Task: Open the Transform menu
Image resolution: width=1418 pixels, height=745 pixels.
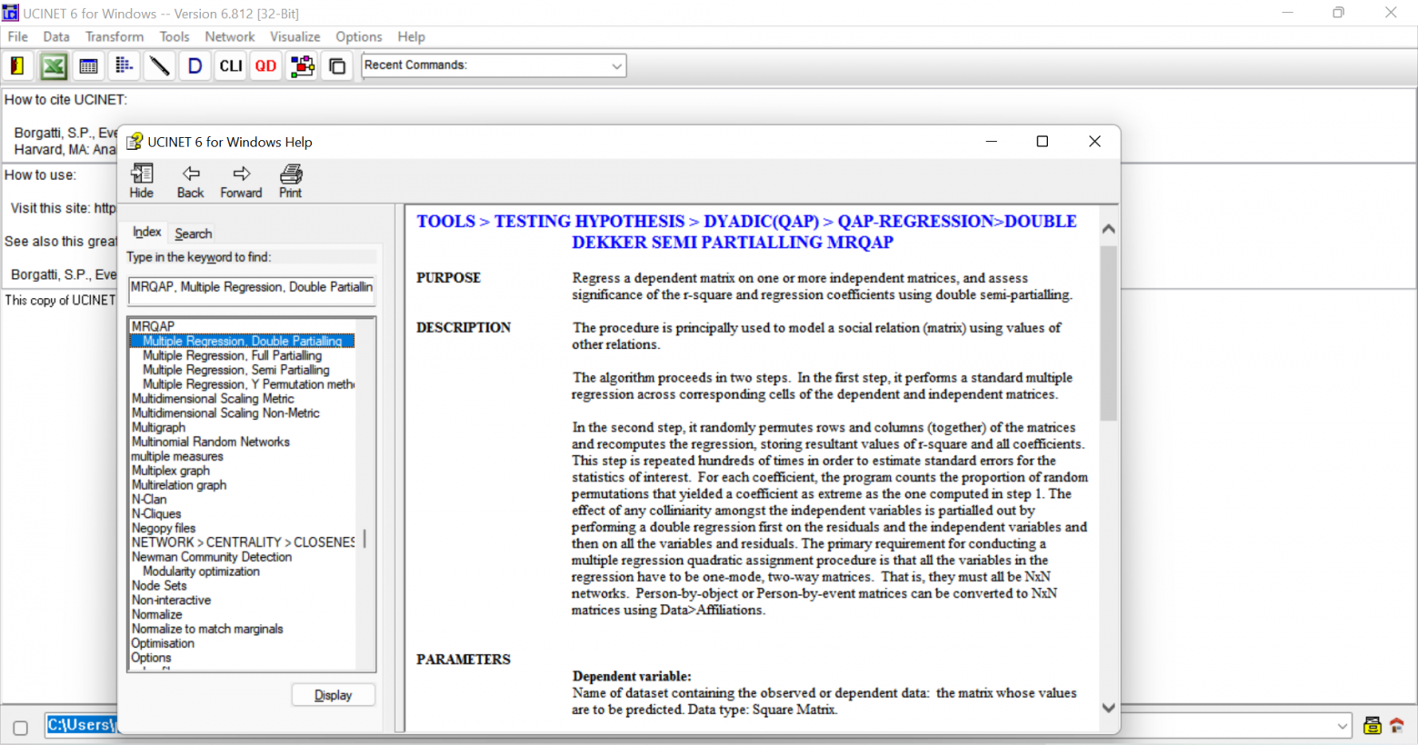Action: point(115,36)
